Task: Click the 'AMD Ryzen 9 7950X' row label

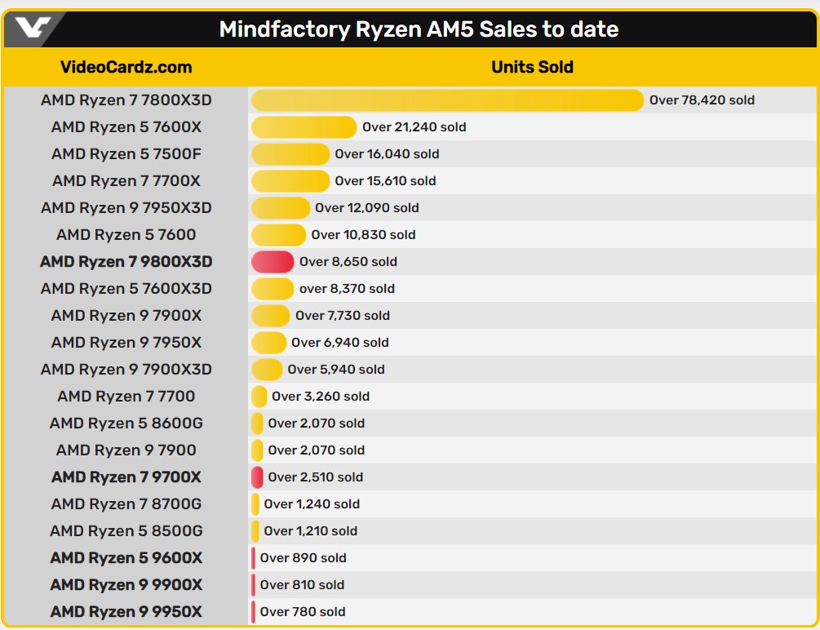Action: click(x=126, y=343)
